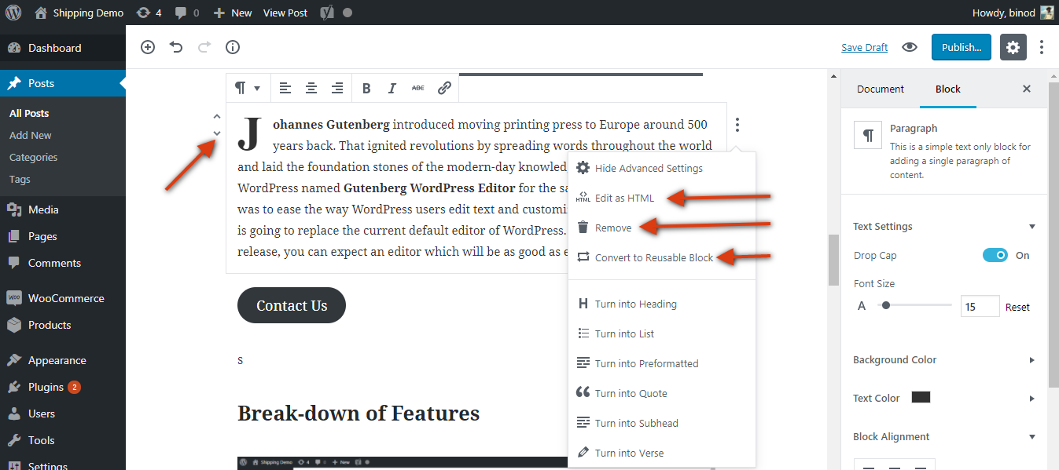Align text right in block toolbar

point(337,88)
